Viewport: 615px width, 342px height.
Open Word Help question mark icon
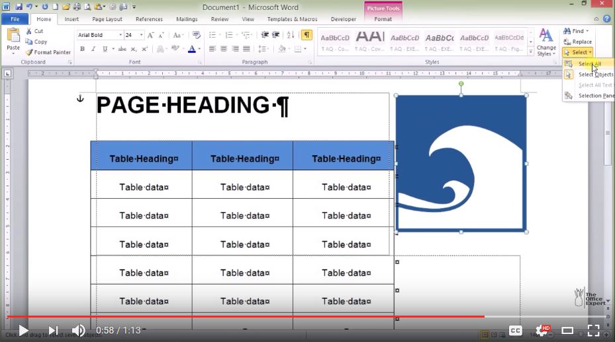pyautogui.click(x=607, y=18)
